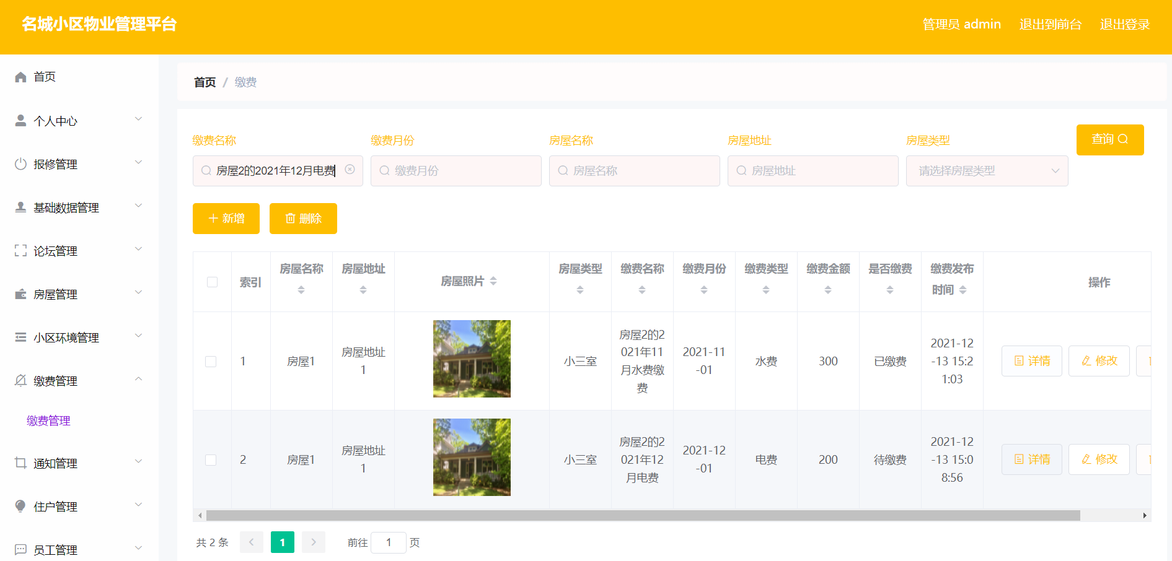The height and width of the screenshot is (561, 1172).
Task: Sort by 缴费类型 column arrows
Action: [766, 290]
